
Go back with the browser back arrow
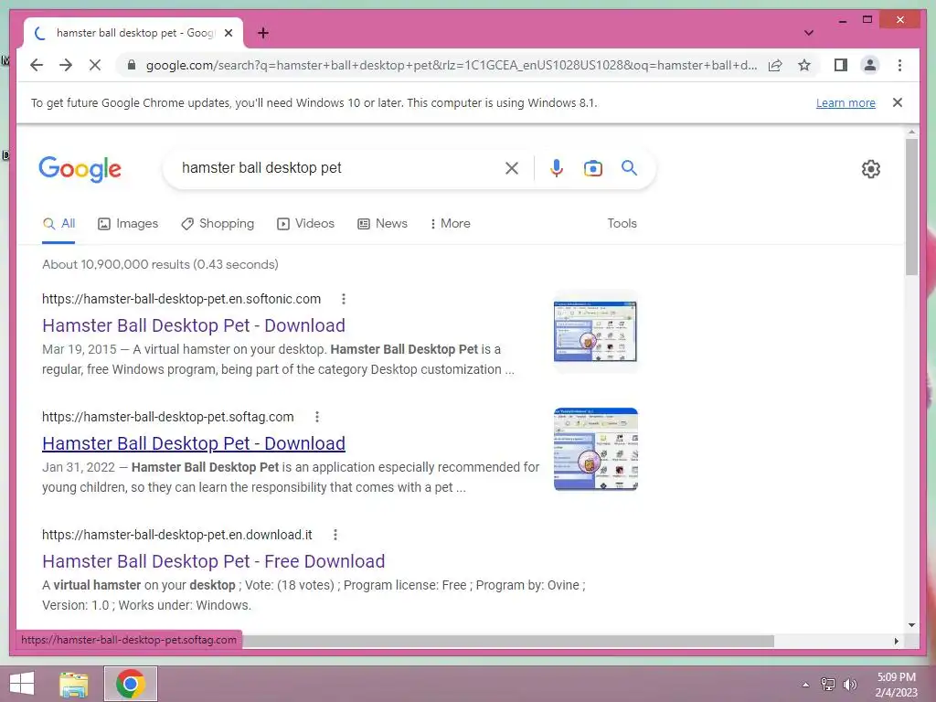click(37, 65)
